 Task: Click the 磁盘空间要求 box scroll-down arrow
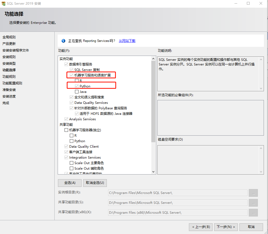tap(261, 172)
